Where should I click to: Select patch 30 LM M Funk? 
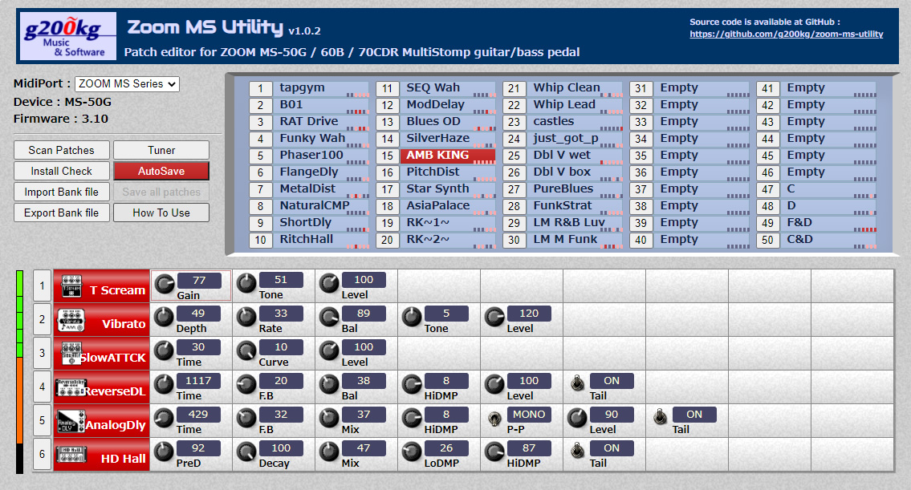575,240
